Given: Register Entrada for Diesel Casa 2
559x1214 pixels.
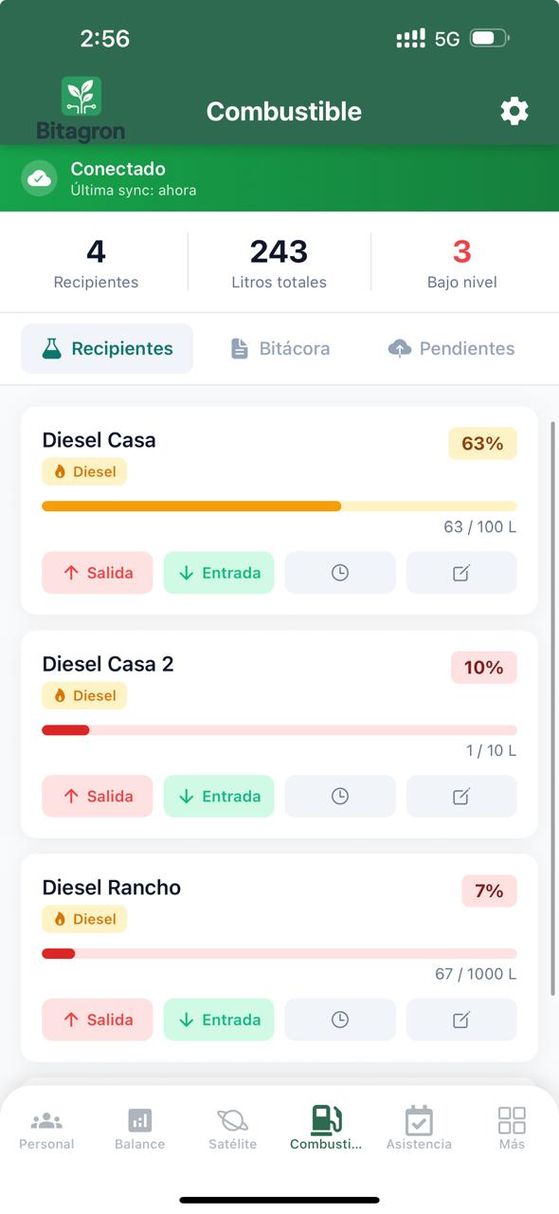Looking at the screenshot, I should point(219,797).
